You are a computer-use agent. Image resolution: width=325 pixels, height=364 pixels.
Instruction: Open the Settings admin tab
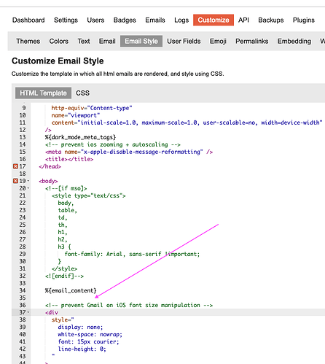[x=66, y=20]
